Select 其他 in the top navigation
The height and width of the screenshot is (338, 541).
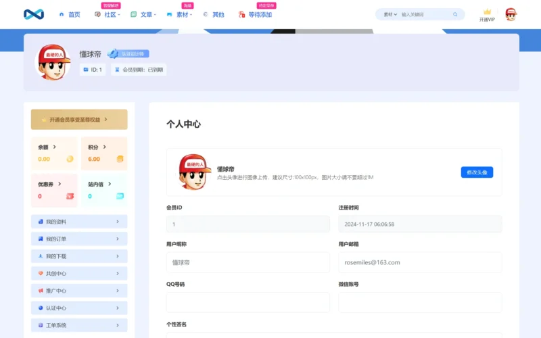click(214, 14)
